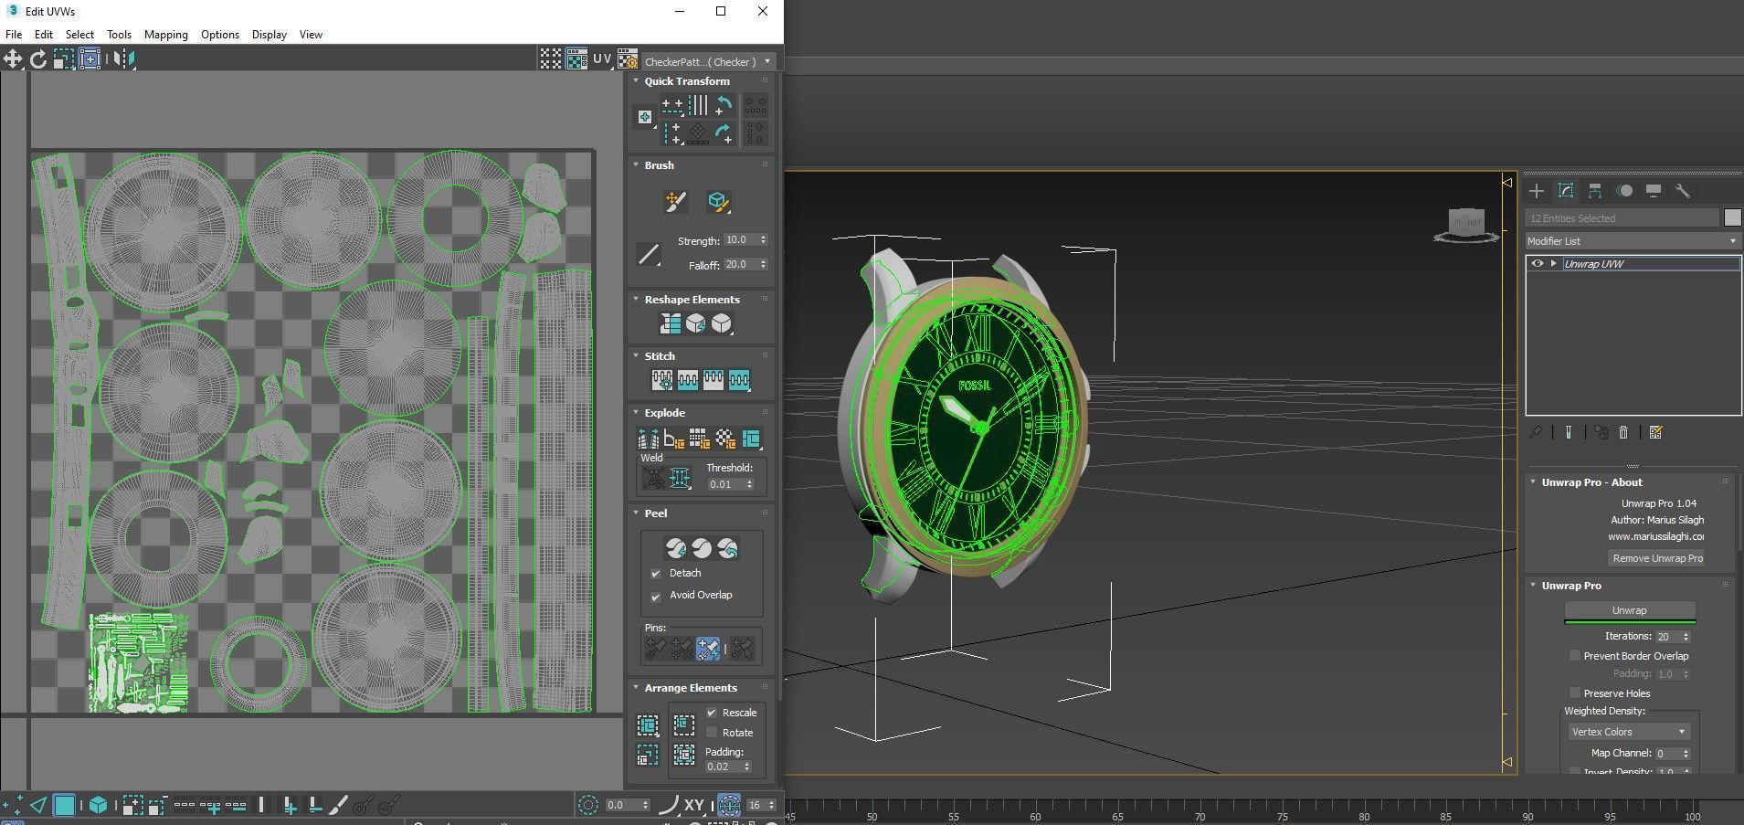Toggle the Rescale checkbox
The height and width of the screenshot is (825, 1744).
[712, 713]
